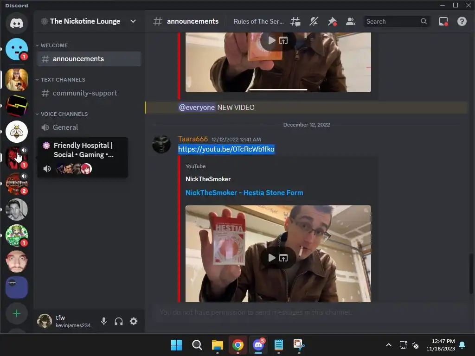Show hidden system tray icons chevron
475x356 pixels.
tap(389, 345)
